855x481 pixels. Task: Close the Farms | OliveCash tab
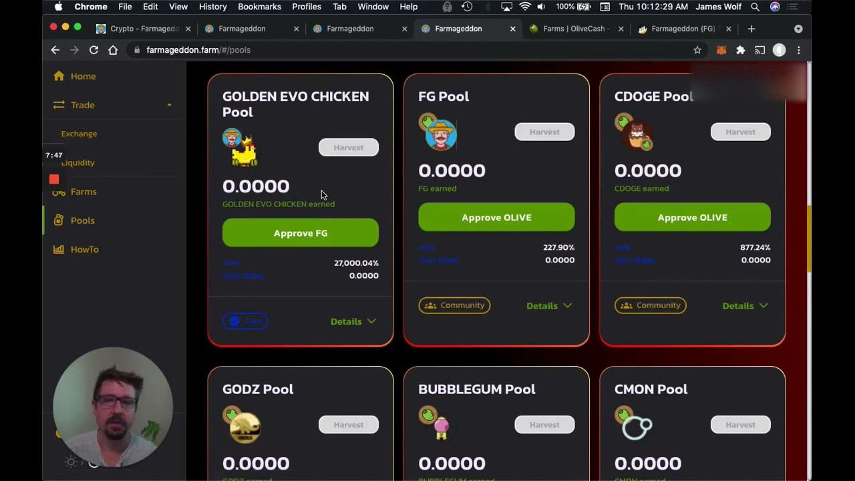coord(621,29)
